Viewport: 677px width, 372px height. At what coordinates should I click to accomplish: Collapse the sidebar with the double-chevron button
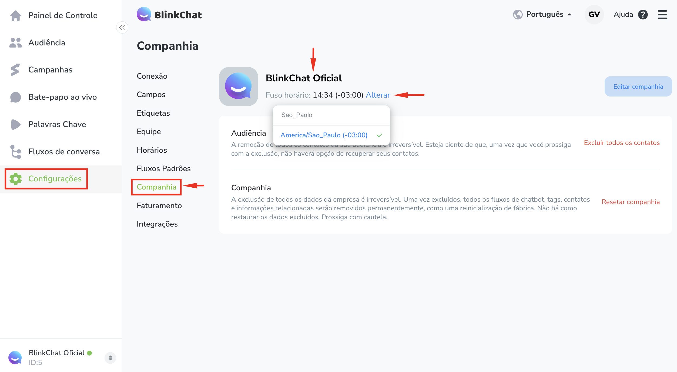click(122, 27)
